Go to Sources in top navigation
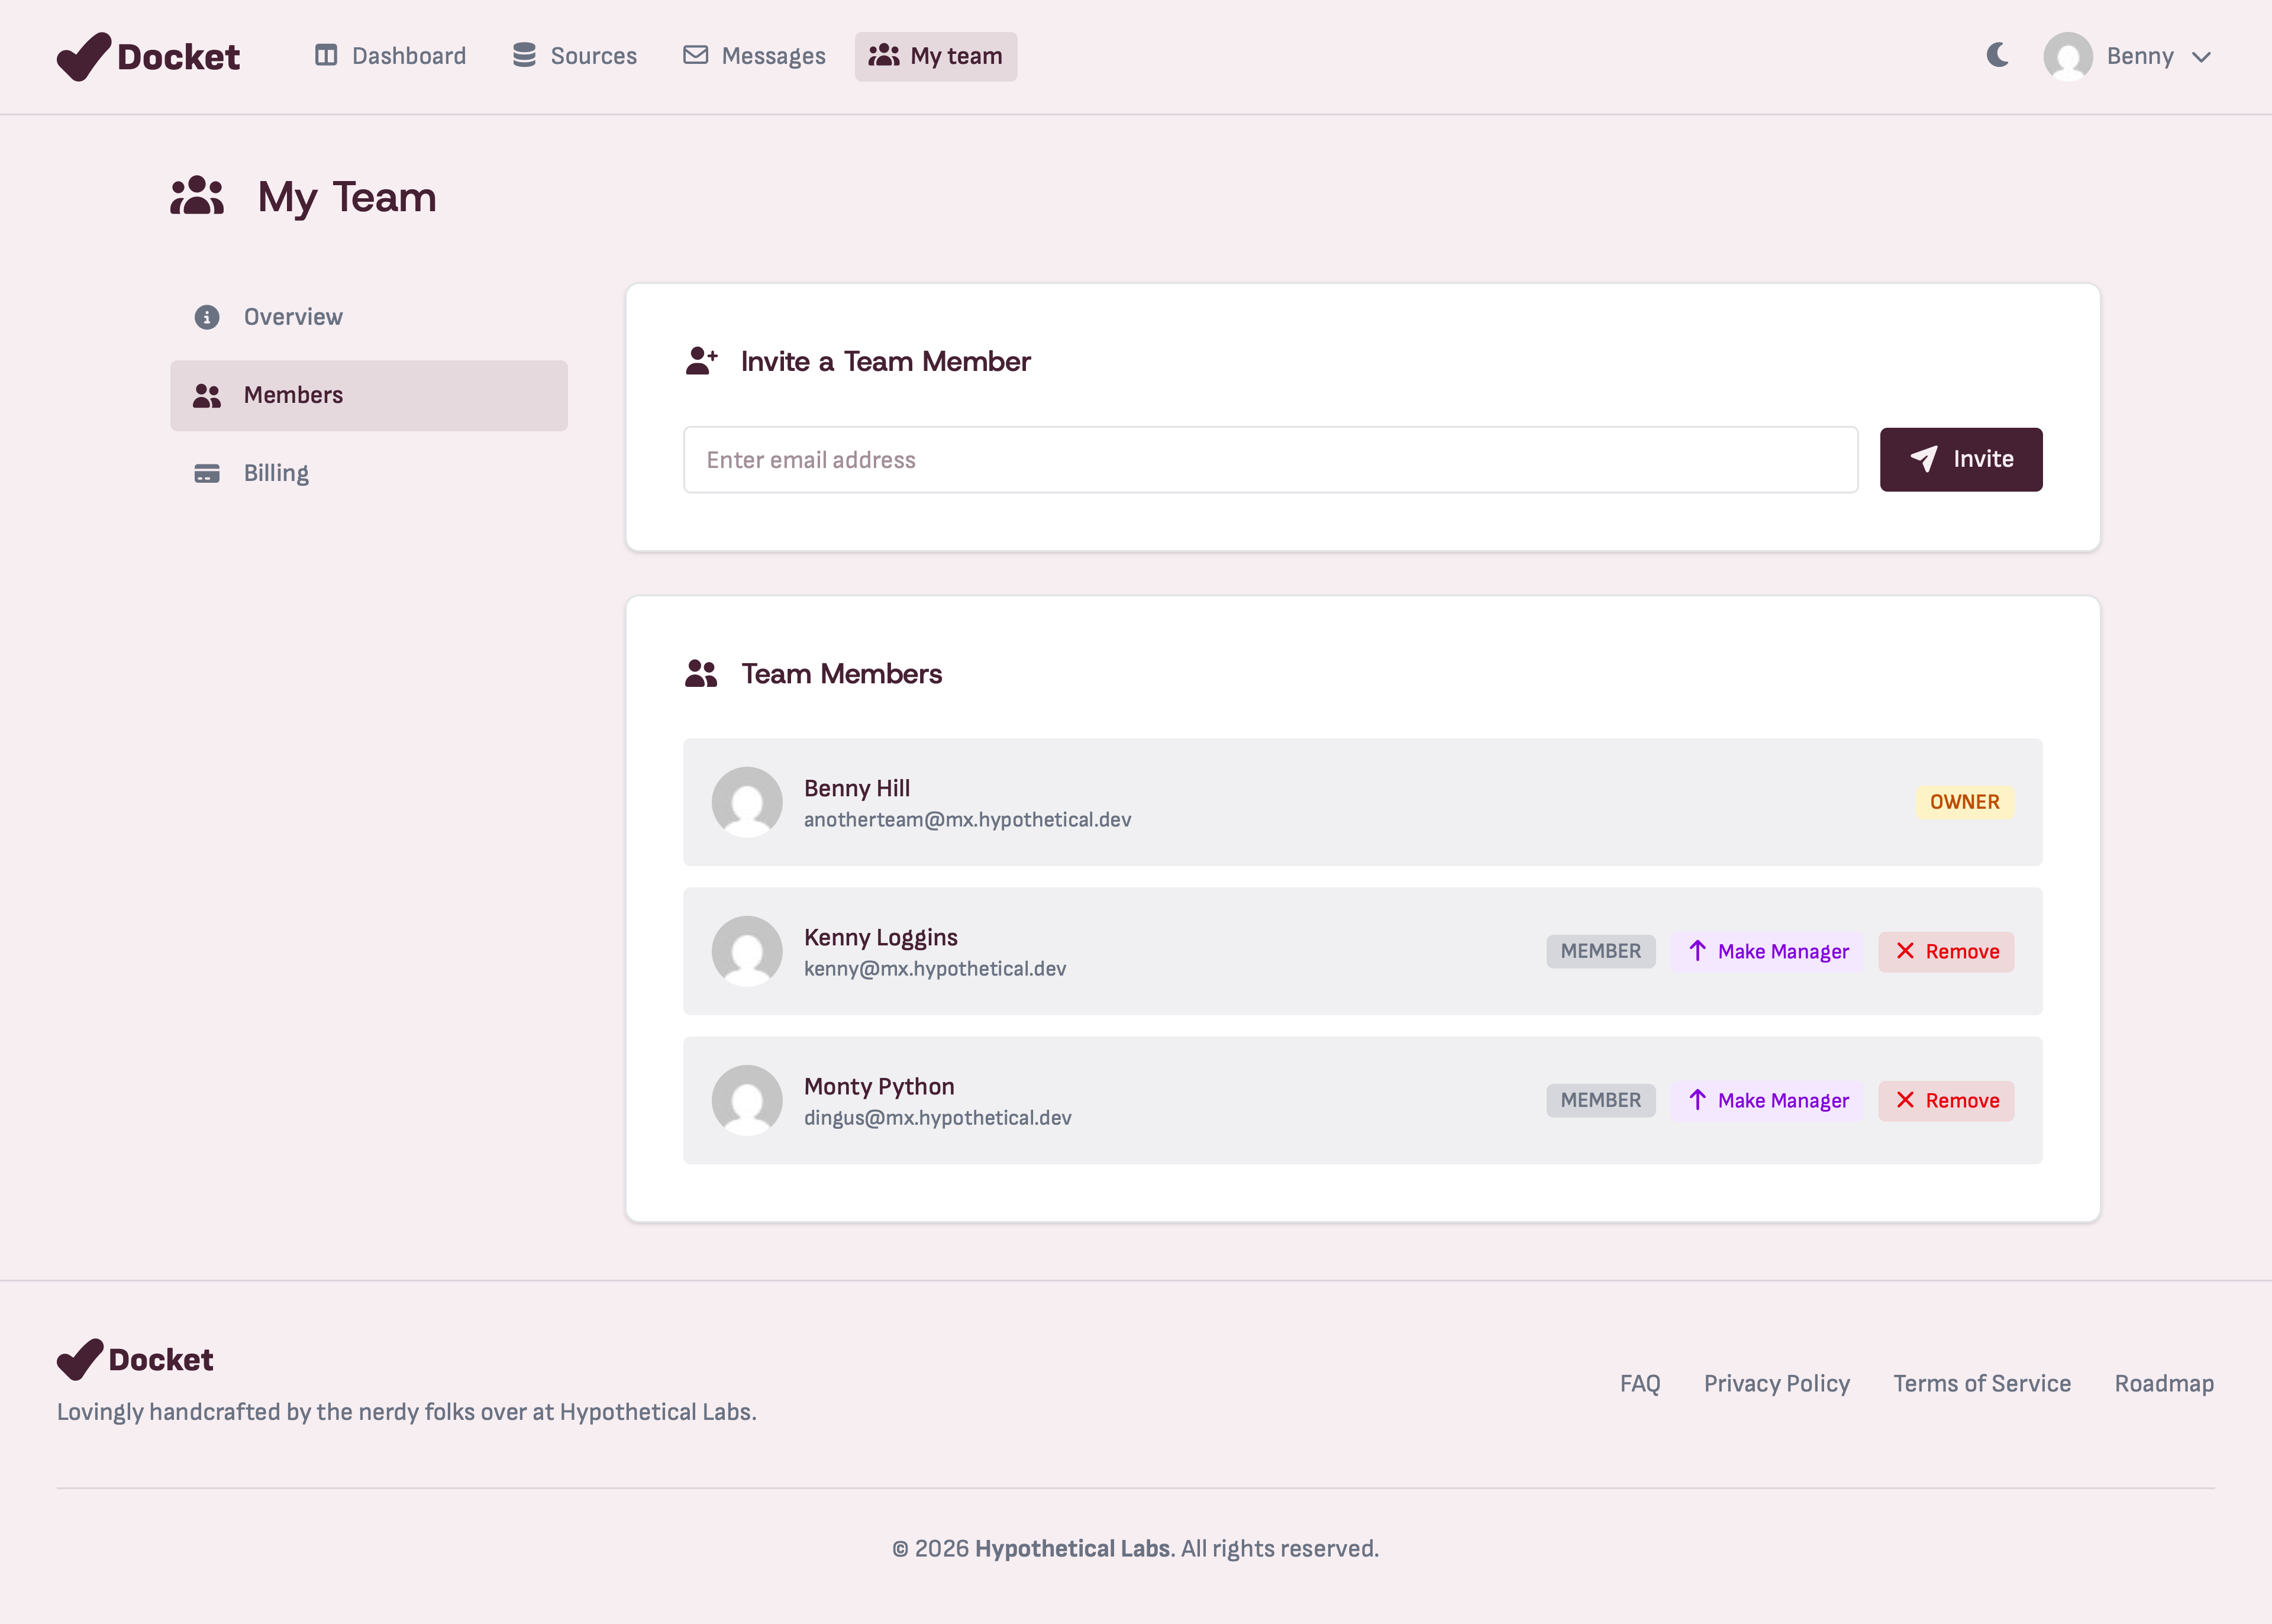 point(574,56)
